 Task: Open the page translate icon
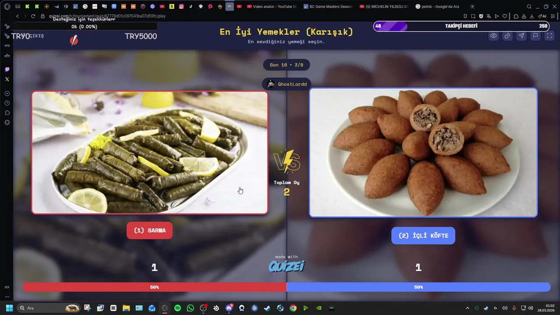click(489, 16)
